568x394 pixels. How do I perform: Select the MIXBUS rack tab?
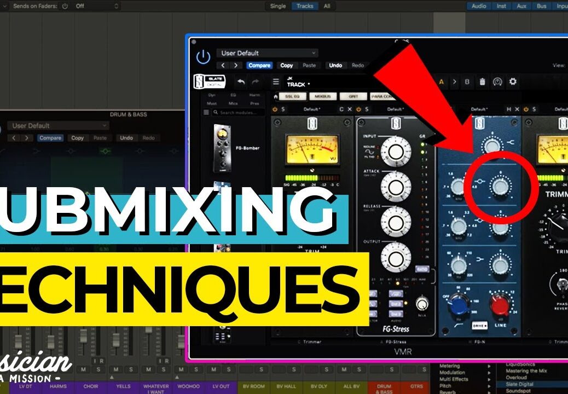coord(323,97)
